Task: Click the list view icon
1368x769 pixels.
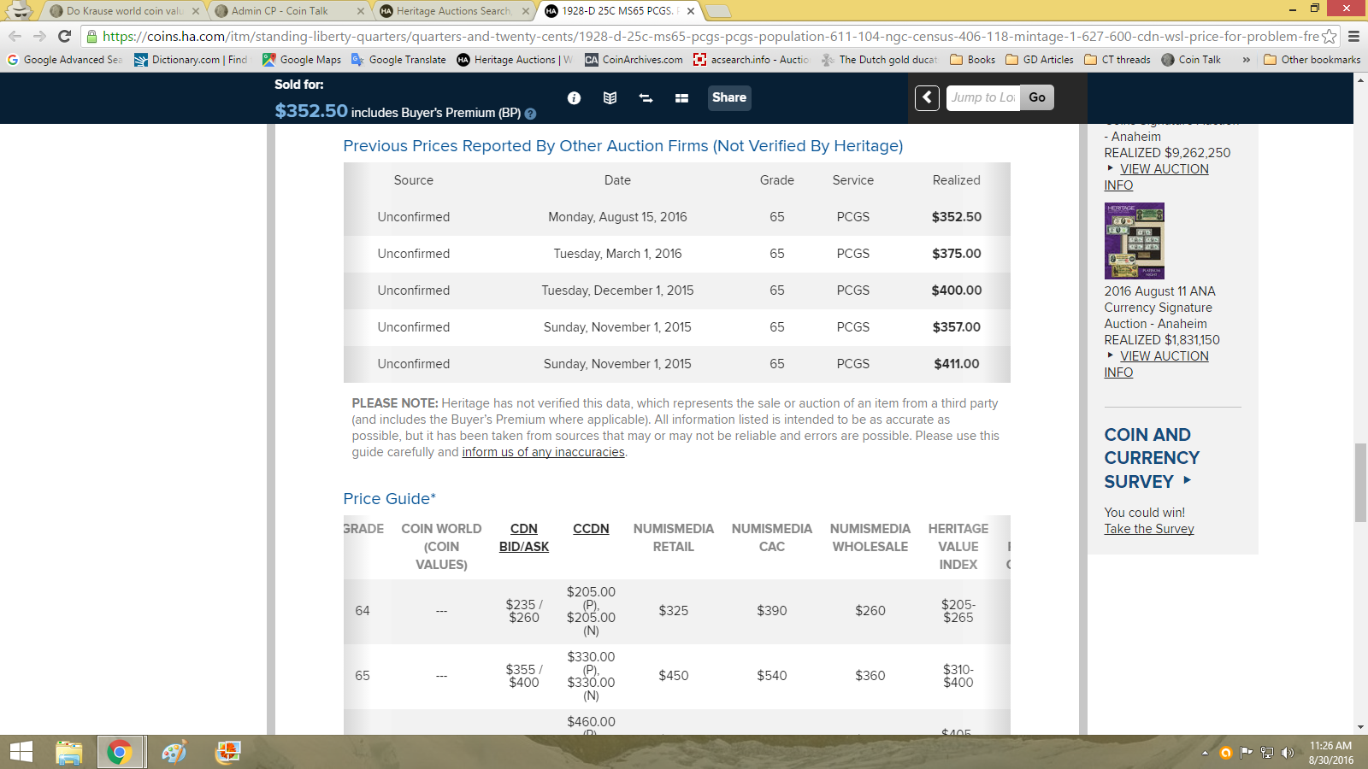Action: [681, 98]
